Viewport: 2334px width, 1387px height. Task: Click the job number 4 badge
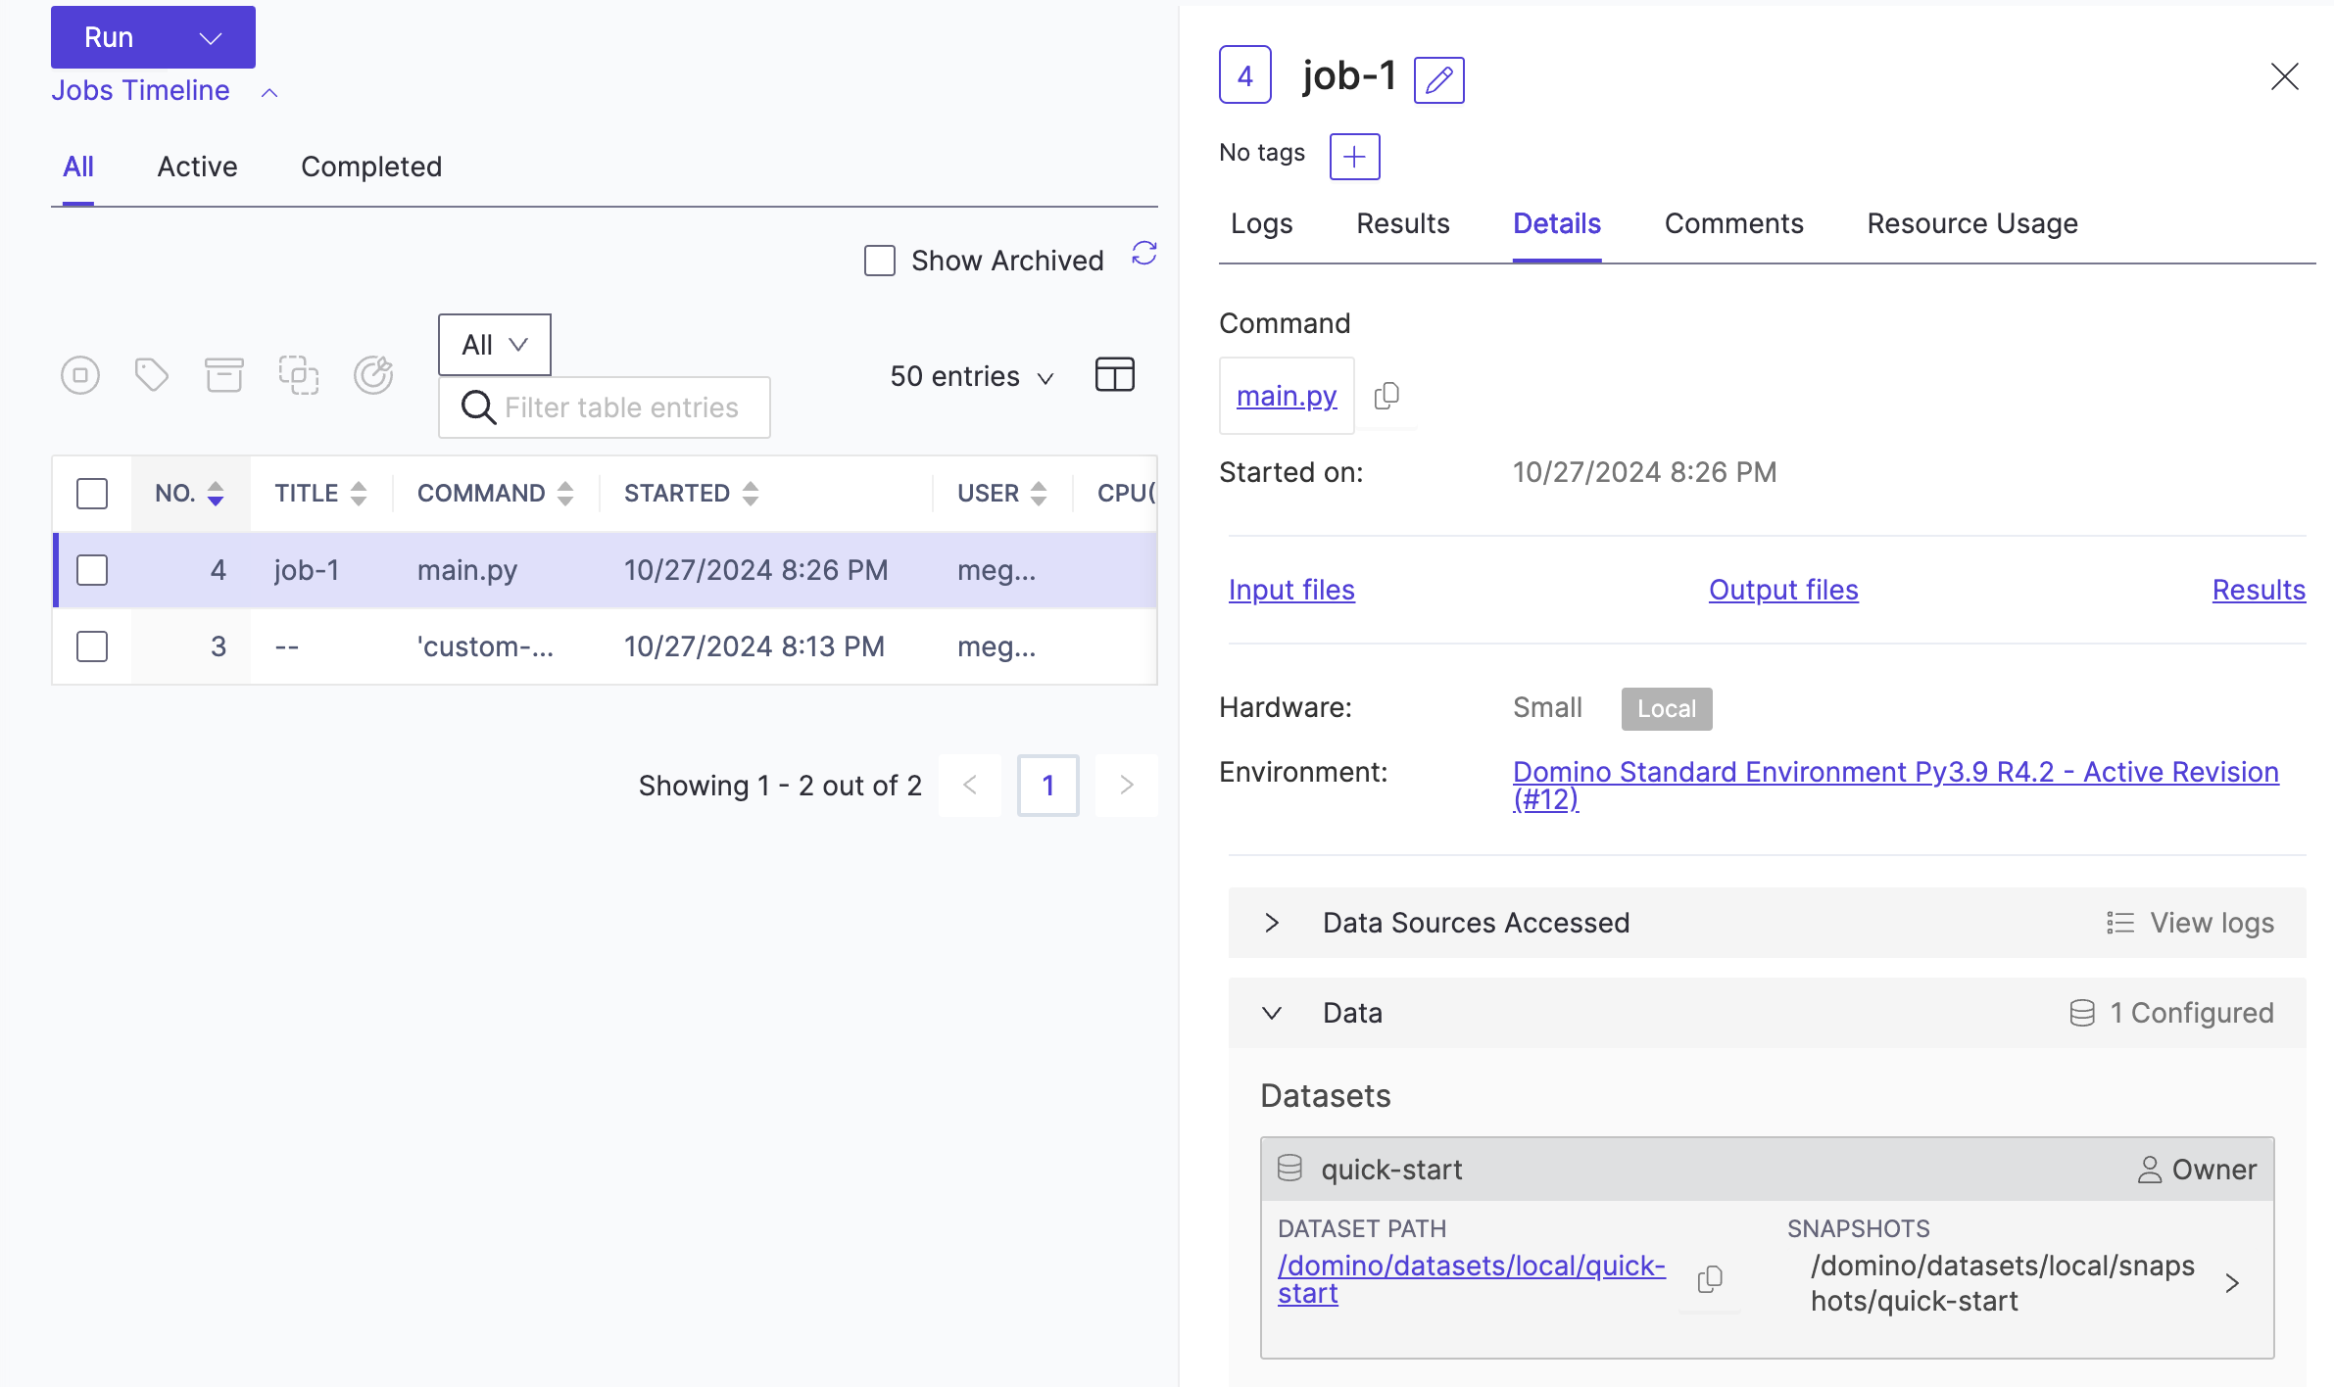pyautogui.click(x=1245, y=75)
